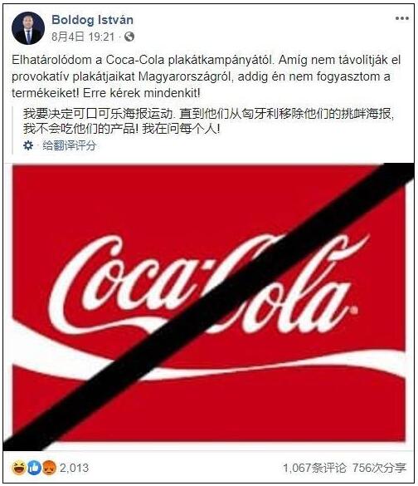
Task: Open Boldog István's profile picture
Action: click(x=28, y=28)
